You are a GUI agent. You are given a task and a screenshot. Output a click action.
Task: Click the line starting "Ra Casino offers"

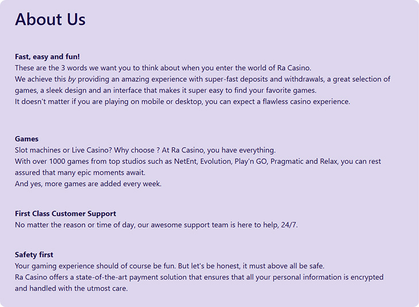pyautogui.click(x=199, y=277)
